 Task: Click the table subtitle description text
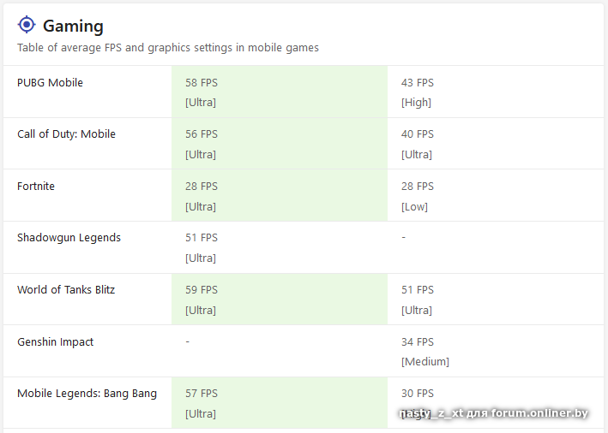[x=168, y=48]
